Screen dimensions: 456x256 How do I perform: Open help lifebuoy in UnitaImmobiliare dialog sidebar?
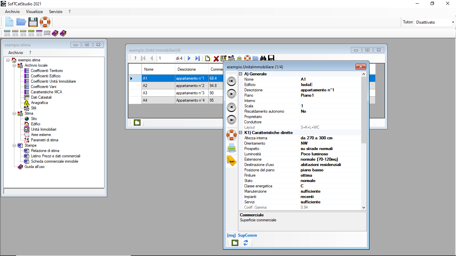(x=231, y=135)
